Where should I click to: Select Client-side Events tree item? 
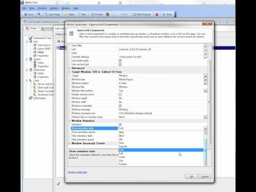coord(45,87)
